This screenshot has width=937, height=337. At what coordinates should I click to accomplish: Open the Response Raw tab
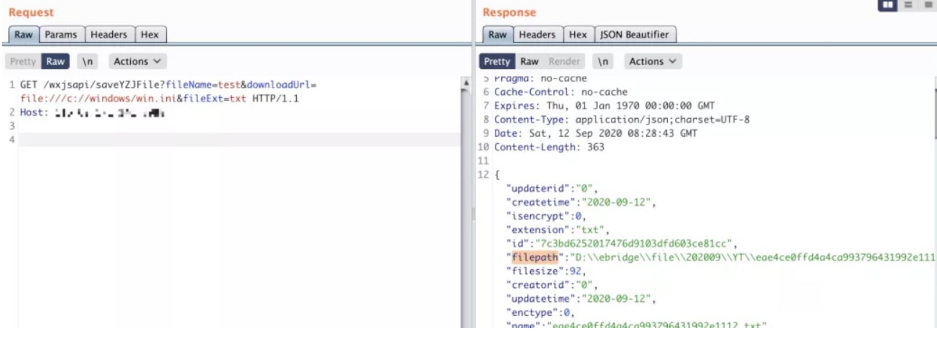(498, 34)
